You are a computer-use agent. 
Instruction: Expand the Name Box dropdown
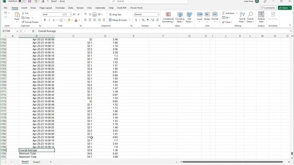(x=17, y=31)
